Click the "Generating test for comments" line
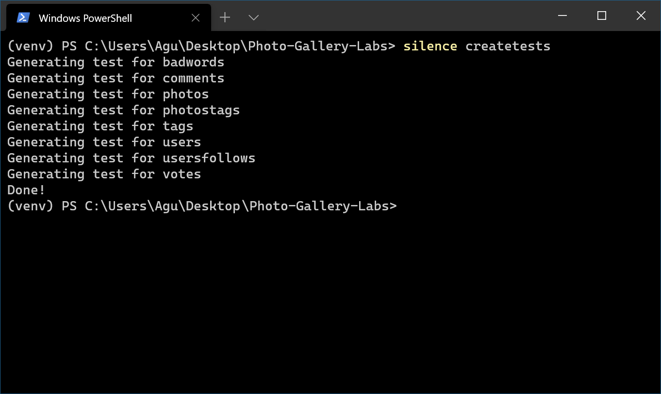This screenshot has width=661, height=394. click(x=116, y=78)
